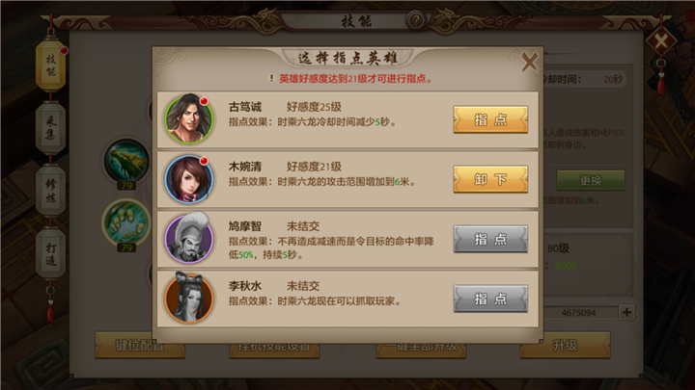
Task: Click grey 指点 button for 李秋水
Action: tap(490, 299)
